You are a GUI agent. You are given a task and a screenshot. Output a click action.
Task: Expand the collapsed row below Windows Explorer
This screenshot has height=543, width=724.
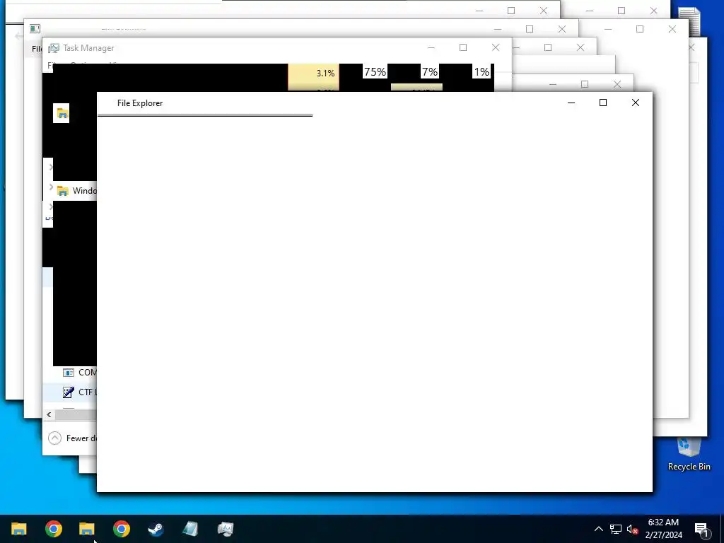51,207
